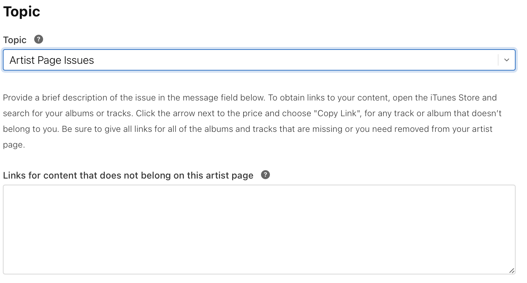The height and width of the screenshot is (283, 527).
Task: Click the bold Topic section heading
Action: [21, 12]
